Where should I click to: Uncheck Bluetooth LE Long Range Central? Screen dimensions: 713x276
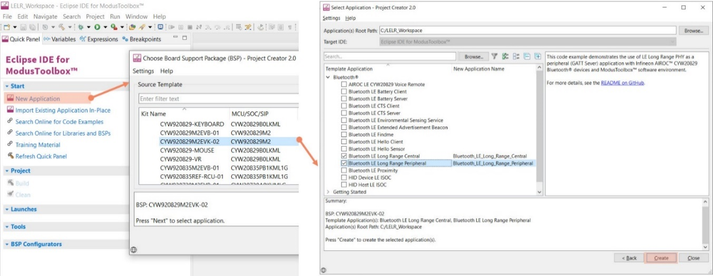[344, 156]
